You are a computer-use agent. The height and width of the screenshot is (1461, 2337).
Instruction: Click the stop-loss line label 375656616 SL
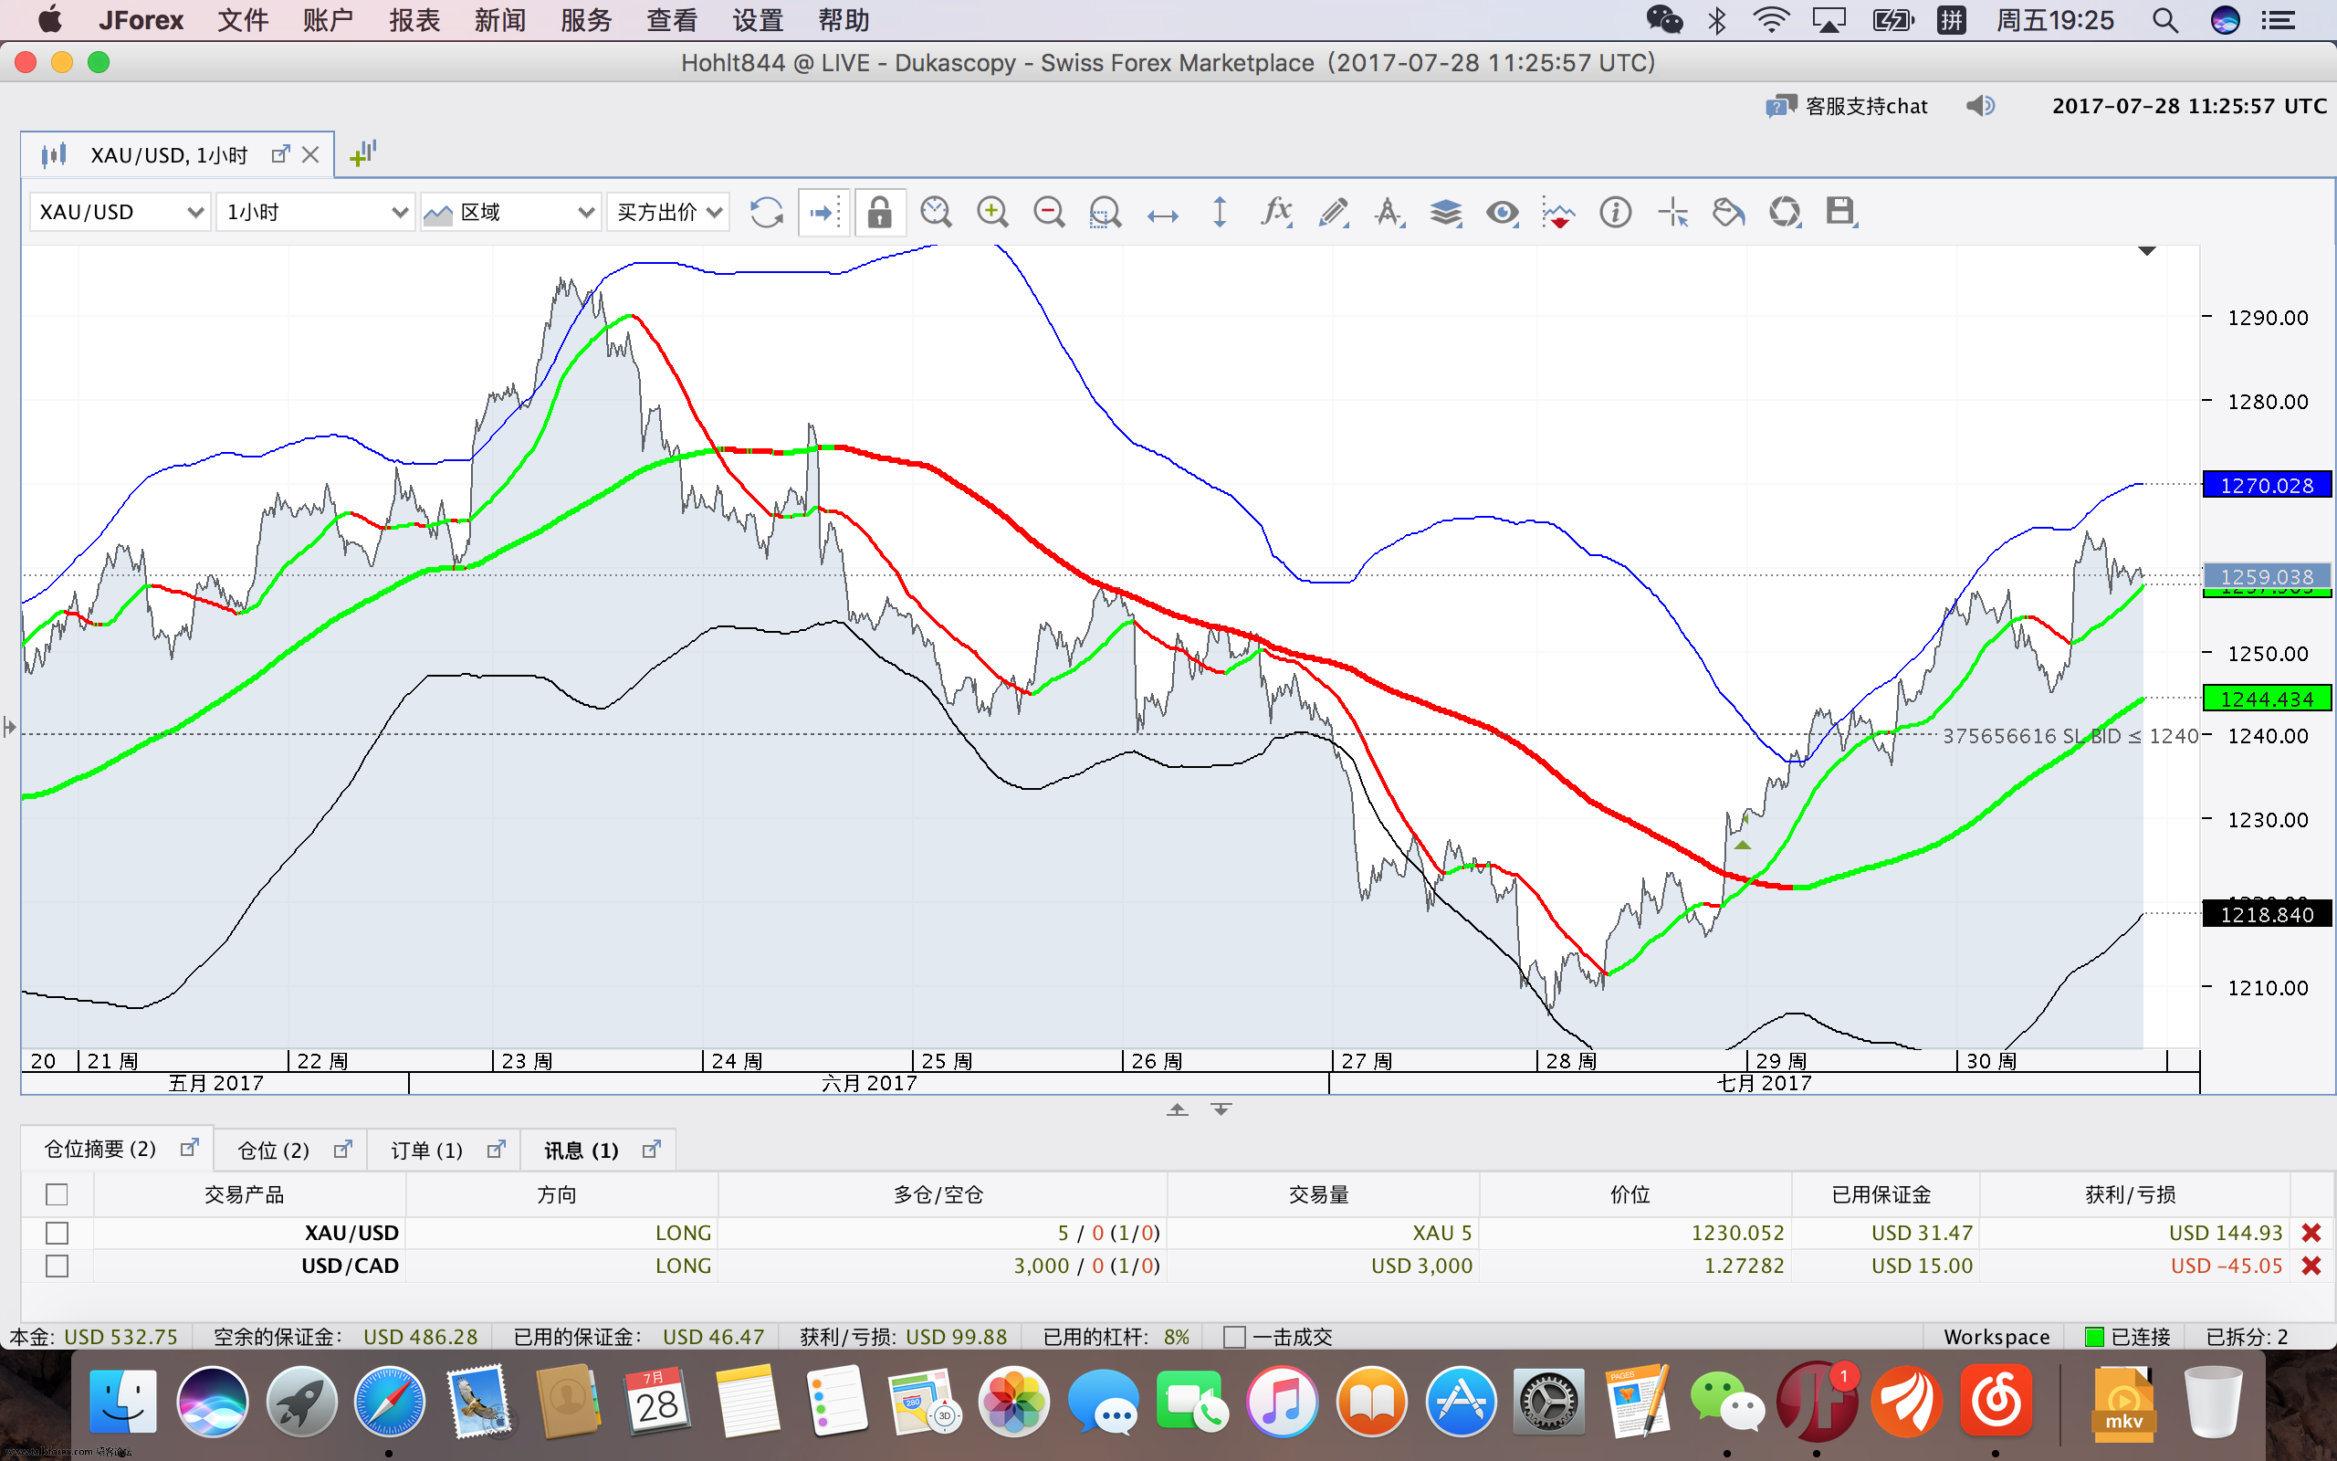[2070, 736]
